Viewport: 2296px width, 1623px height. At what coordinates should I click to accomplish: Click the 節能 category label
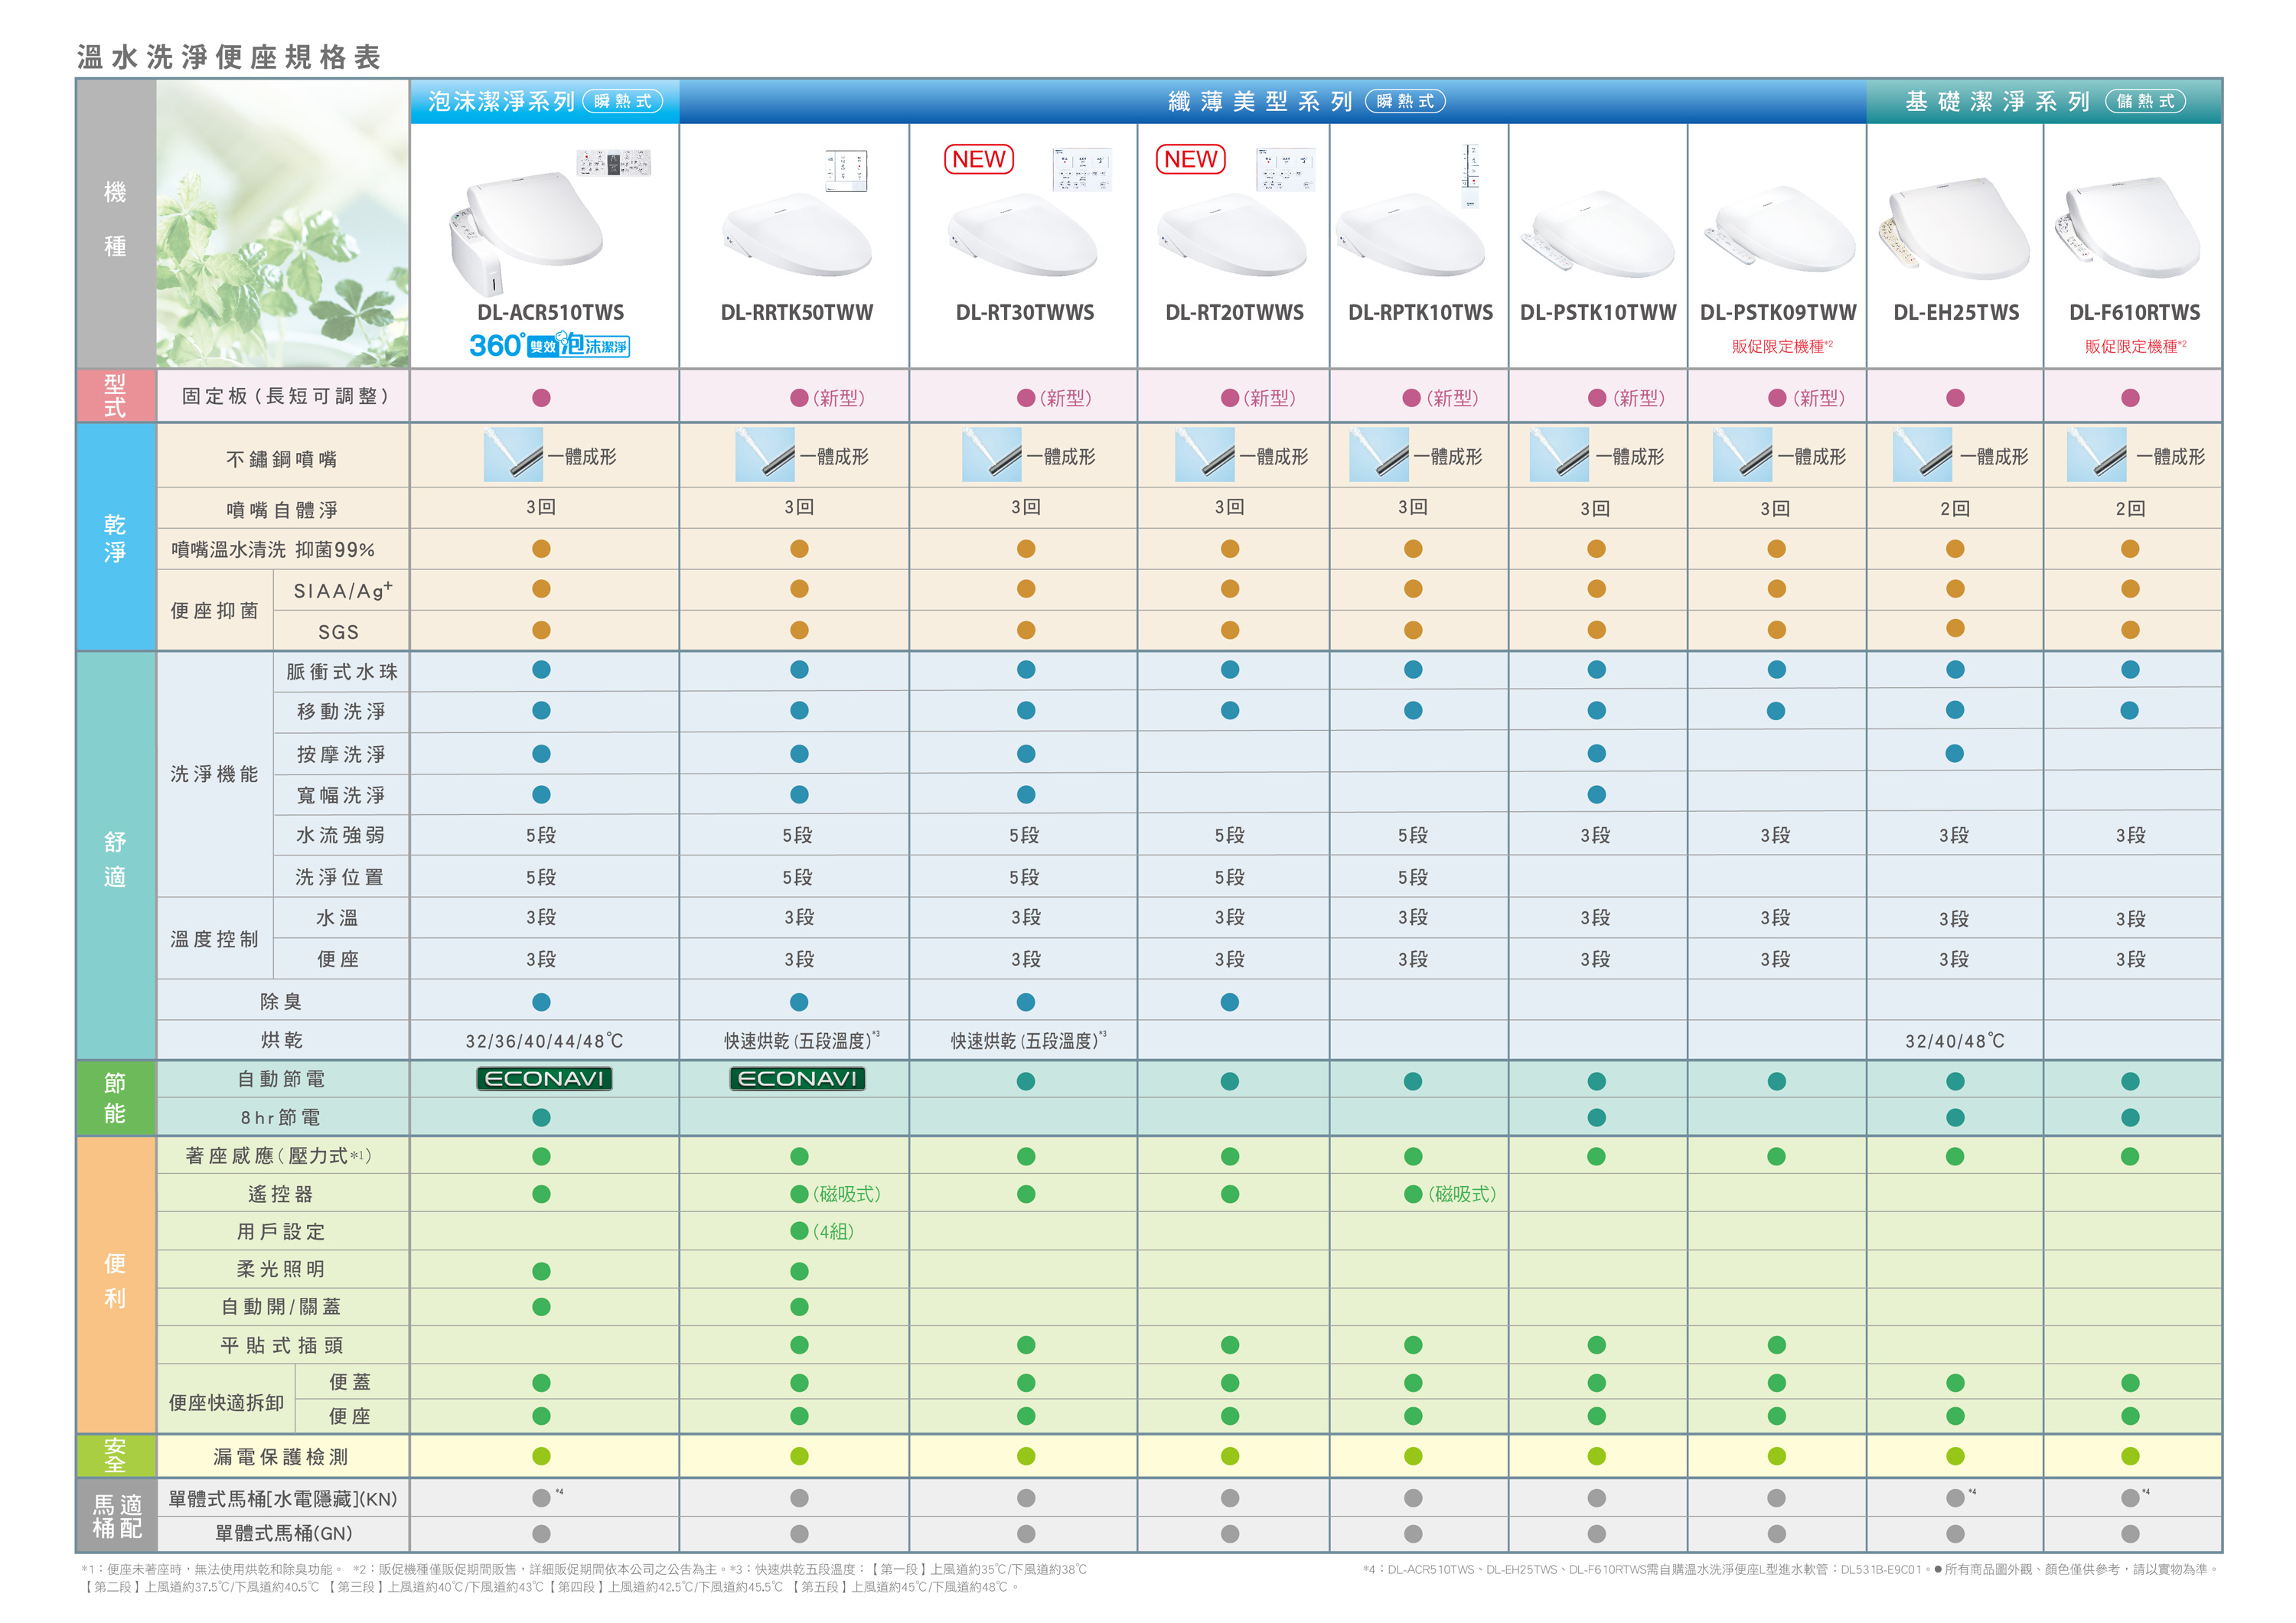click(x=115, y=1097)
